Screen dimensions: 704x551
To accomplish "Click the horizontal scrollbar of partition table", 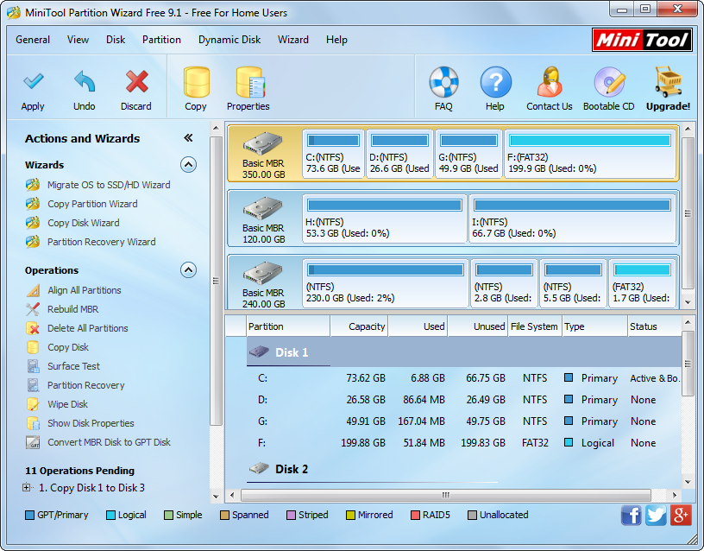I will click(x=446, y=495).
